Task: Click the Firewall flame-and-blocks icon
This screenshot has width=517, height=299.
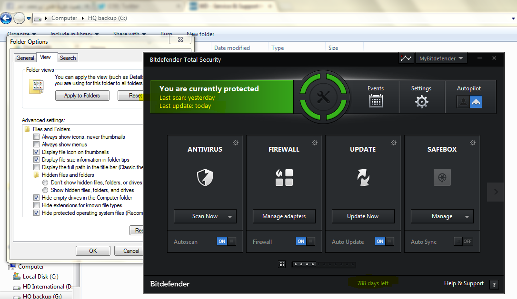Action: pyautogui.click(x=284, y=177)
